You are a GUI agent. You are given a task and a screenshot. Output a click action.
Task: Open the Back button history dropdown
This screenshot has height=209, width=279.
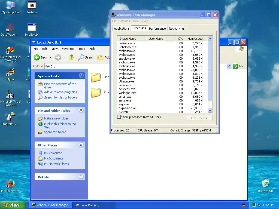50,57
